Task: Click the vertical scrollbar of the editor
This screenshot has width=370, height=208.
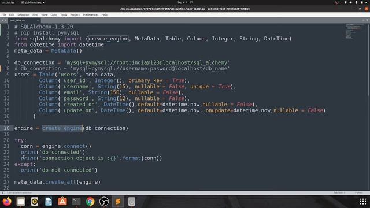Action: [x=368, y=60]
